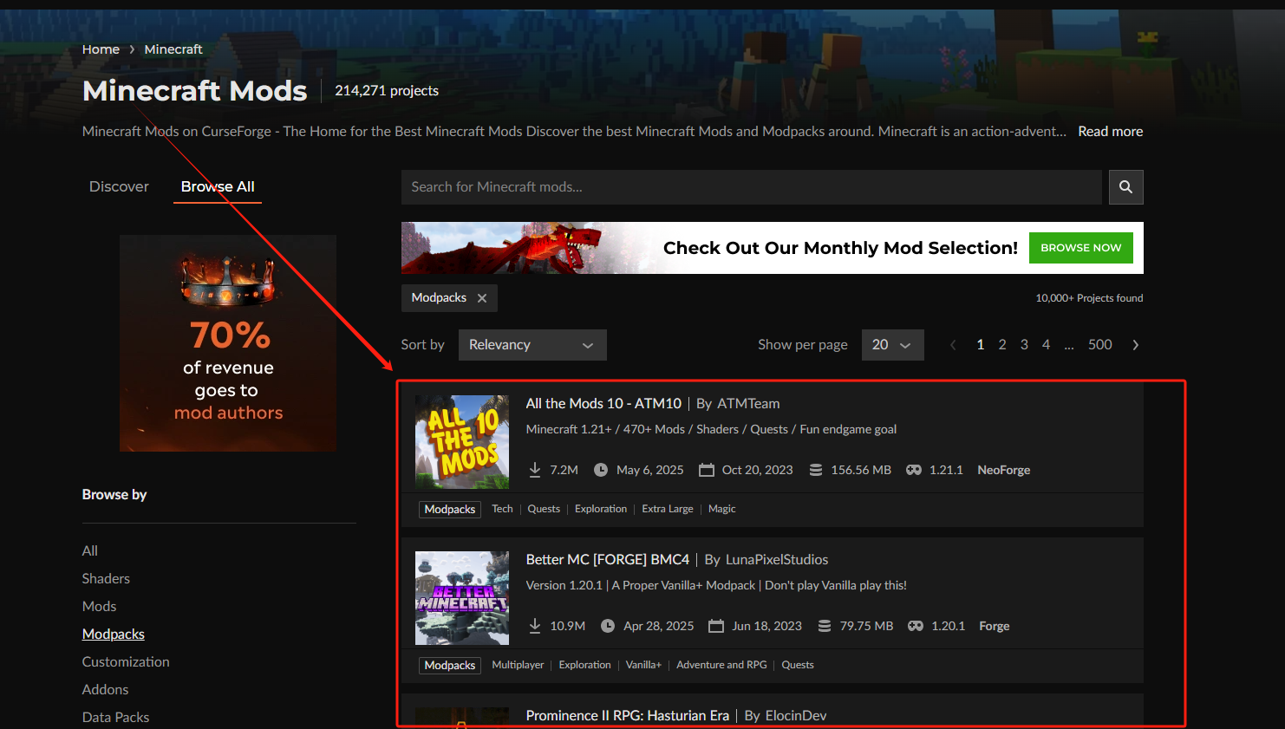
Task: Click download count icon for Better MC
Action: point(535,626)
